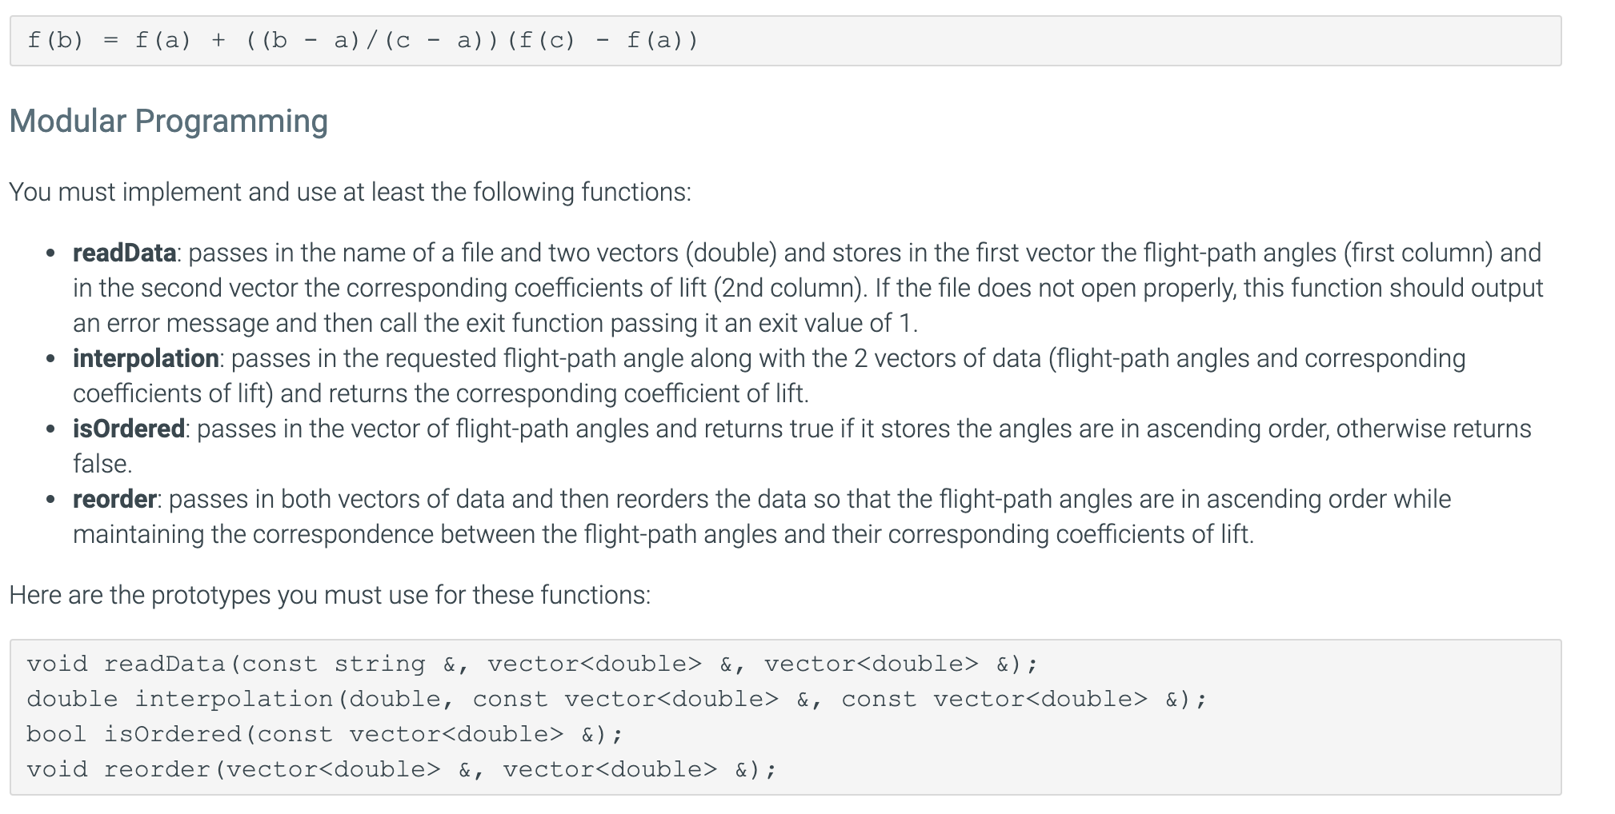This screenshot has height=814, width=1615.
Task: Click the sentence 'Here are the prototypes'
Action: click(x=330, y=595)
